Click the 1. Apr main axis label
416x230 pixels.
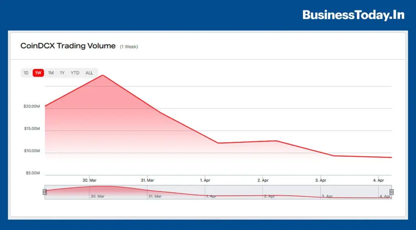point(205,180)
